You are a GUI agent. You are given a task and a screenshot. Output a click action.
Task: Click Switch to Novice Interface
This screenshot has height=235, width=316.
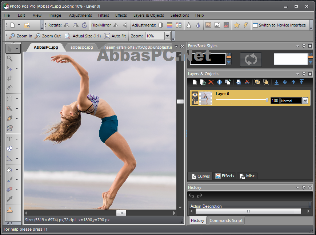(x=279, y=25)
